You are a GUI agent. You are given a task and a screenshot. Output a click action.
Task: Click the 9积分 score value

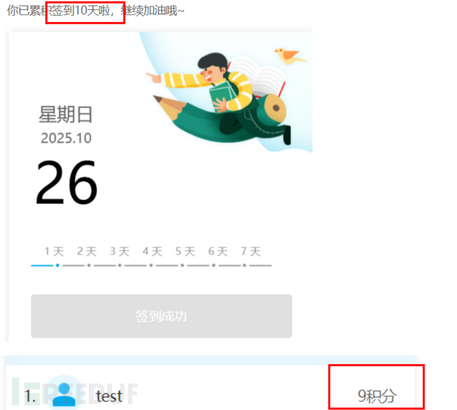pos(377,396)
